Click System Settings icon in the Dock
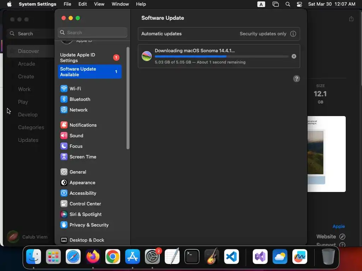Screen dimensions: 362x271 pyautogui.click(x=152, y=257)
